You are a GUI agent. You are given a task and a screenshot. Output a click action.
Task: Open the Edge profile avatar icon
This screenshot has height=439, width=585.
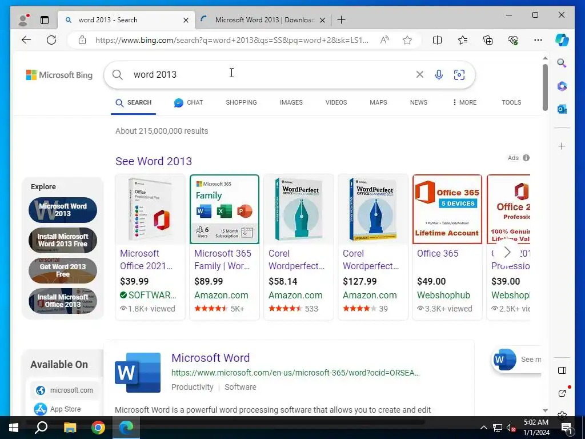[x=23, y=20]
